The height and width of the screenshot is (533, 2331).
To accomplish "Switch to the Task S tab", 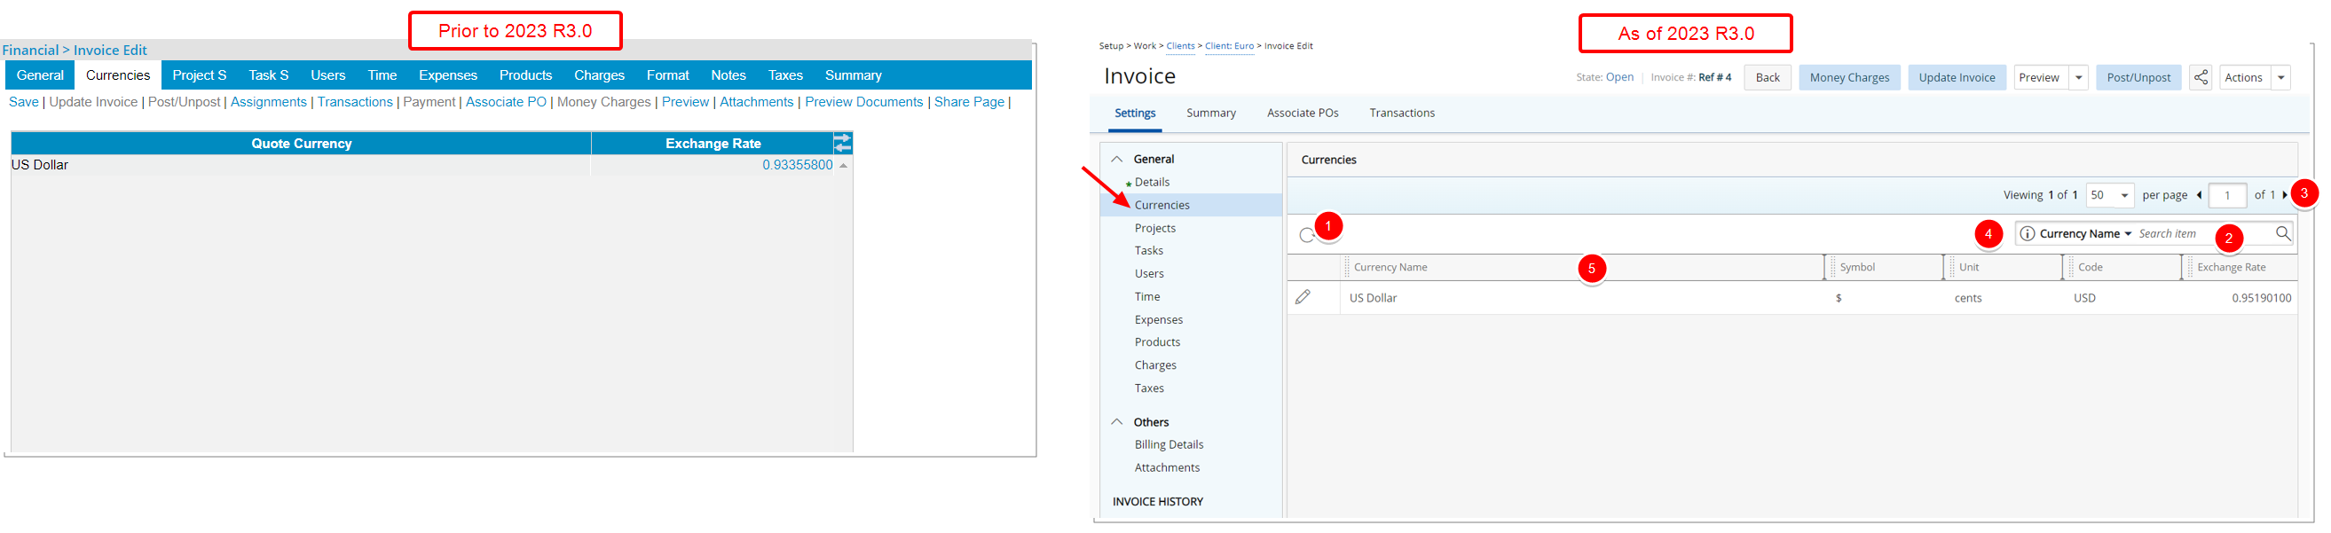I will (x=269, y=75).
